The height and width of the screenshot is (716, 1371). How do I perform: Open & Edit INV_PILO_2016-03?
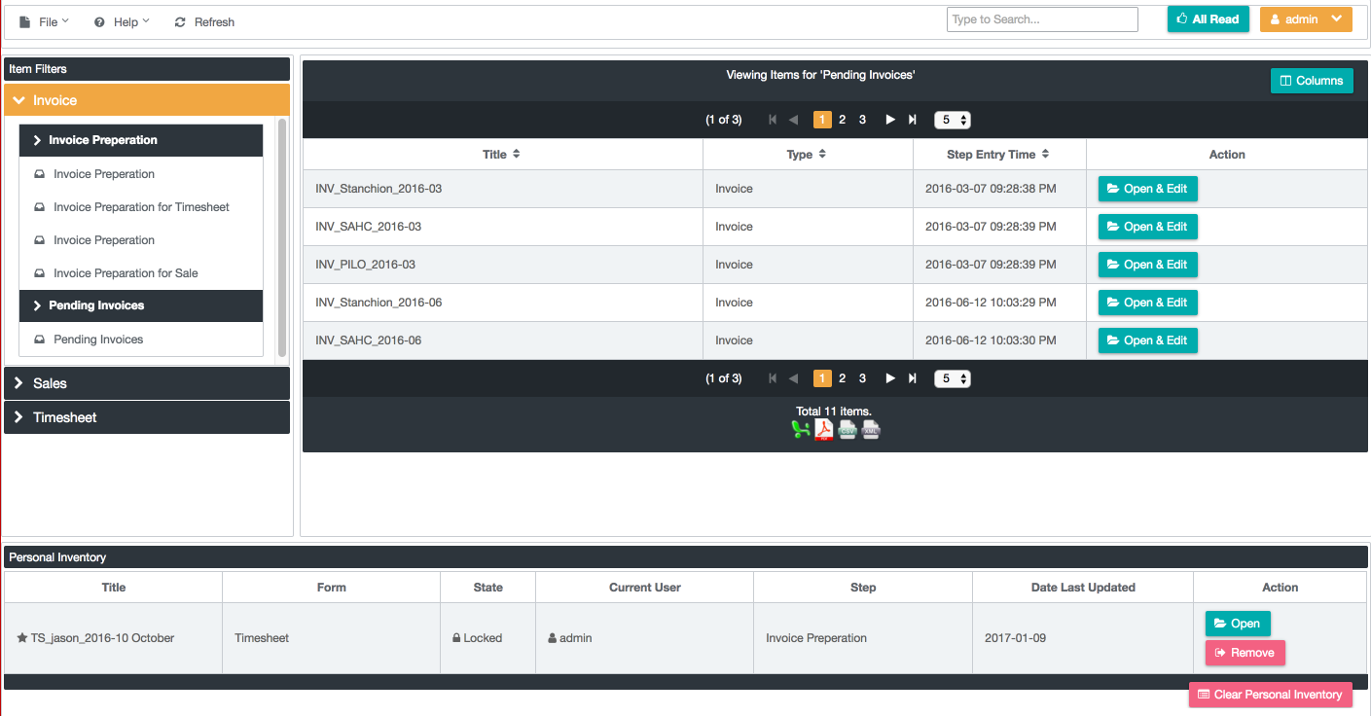(1148, 265)
